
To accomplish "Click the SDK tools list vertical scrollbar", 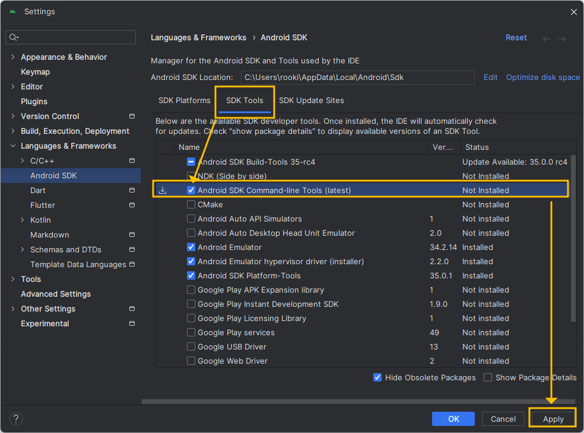I will click(x=573, y=238).
